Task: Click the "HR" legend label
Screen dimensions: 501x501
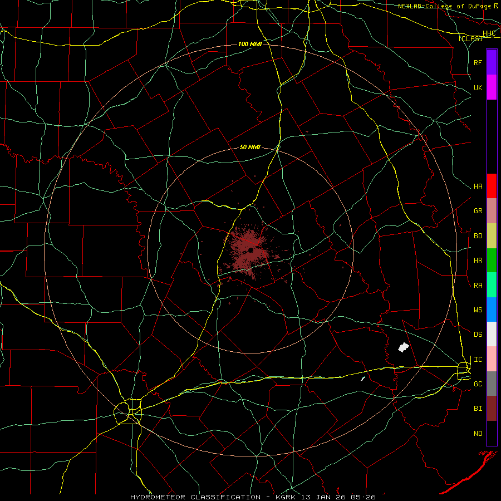Action: 478,261
